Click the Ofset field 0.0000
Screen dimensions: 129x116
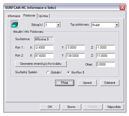click(x=106, y=64)
